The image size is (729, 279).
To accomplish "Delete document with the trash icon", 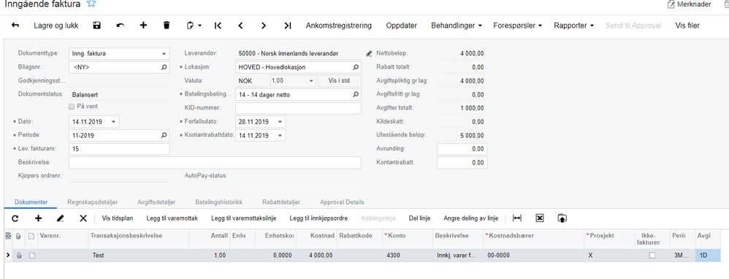I will (167, 26).
